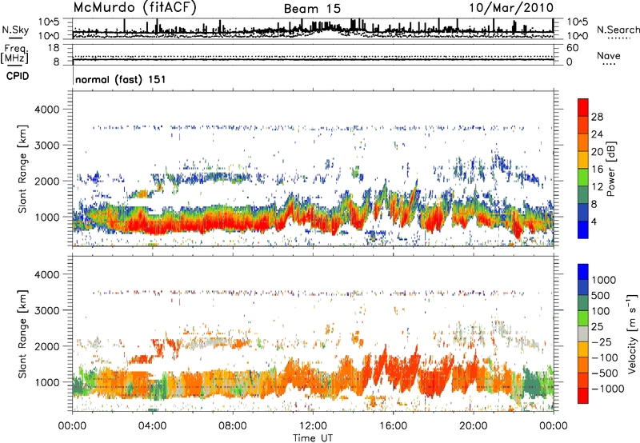Click the 2000 tick in the velocity panel
The height and width of the screenshot is (443, 640).
pos(46,346)
